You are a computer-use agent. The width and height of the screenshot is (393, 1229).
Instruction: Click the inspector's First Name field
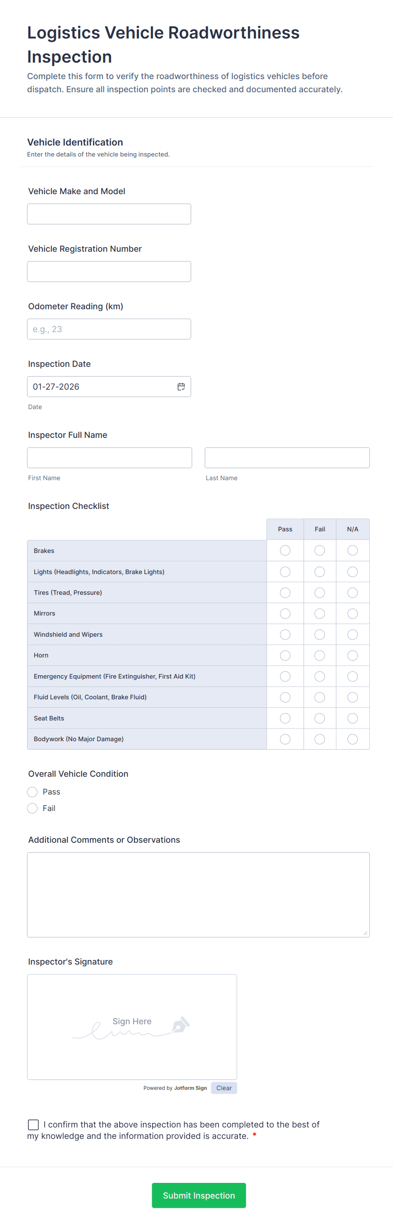[109, 457]
